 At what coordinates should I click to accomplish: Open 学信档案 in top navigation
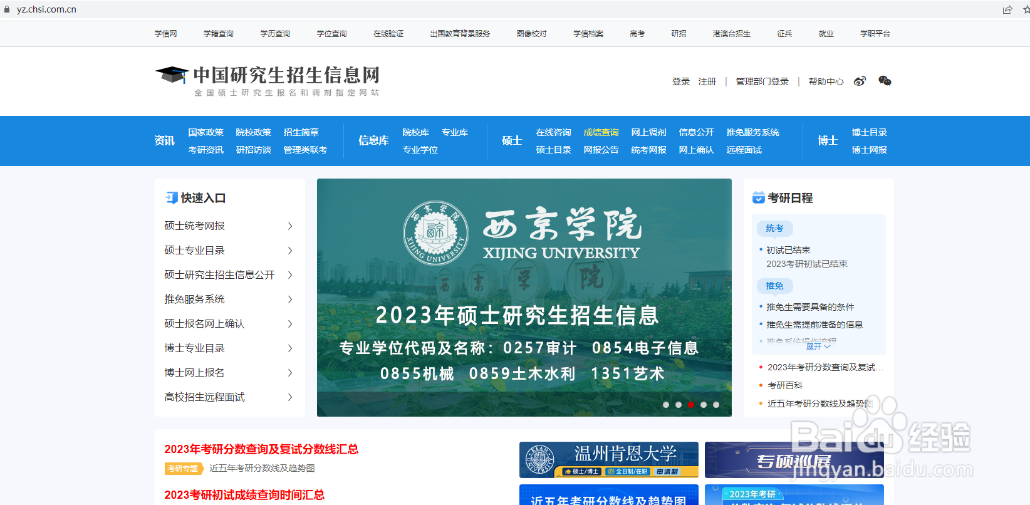coord(588,34)
